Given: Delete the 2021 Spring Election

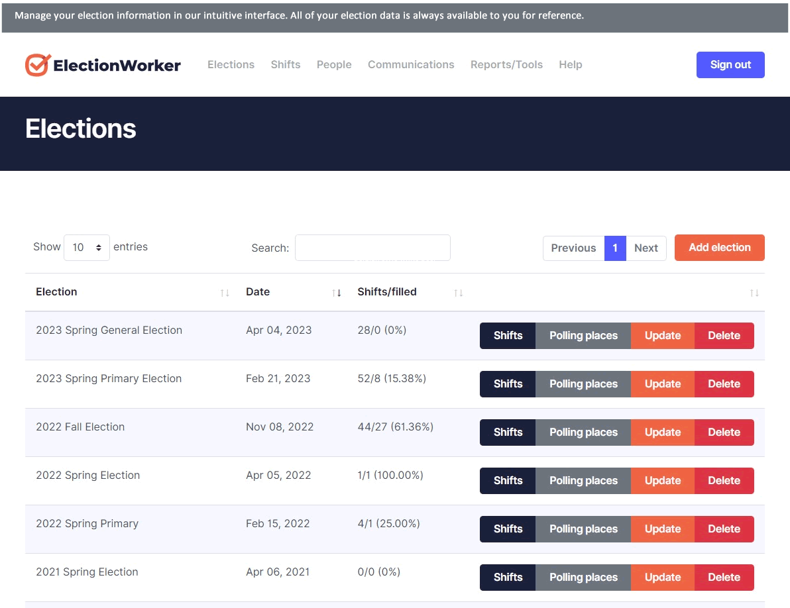Looking at the screenshot, I should 724,578.
